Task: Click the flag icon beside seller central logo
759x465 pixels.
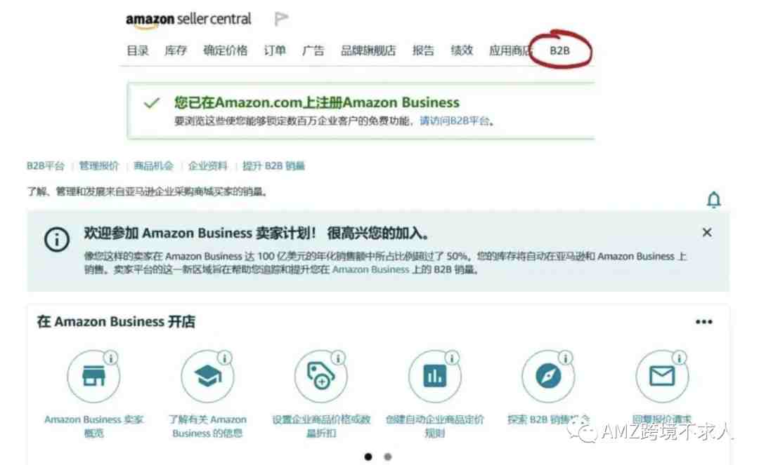Action: [281, 19]
